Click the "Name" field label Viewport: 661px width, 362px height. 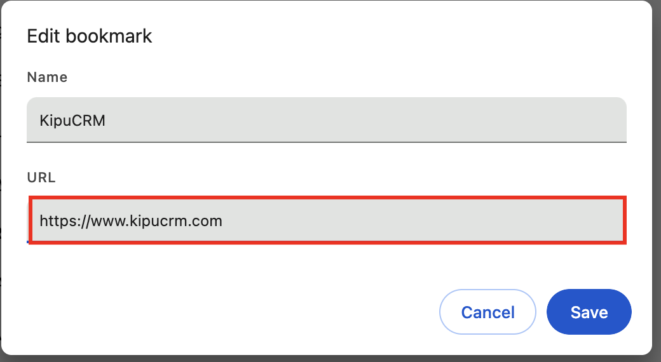[47, 77]
